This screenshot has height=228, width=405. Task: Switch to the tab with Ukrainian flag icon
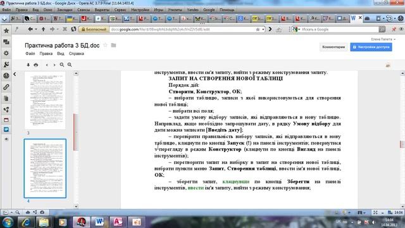click(x=73, y=18)
